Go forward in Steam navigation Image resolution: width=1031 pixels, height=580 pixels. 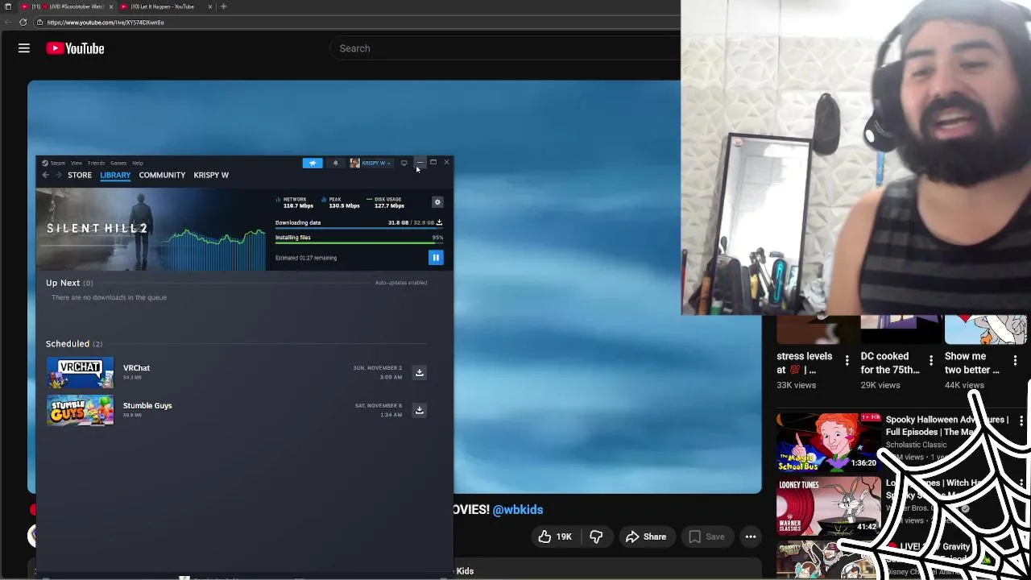[58, 175]
